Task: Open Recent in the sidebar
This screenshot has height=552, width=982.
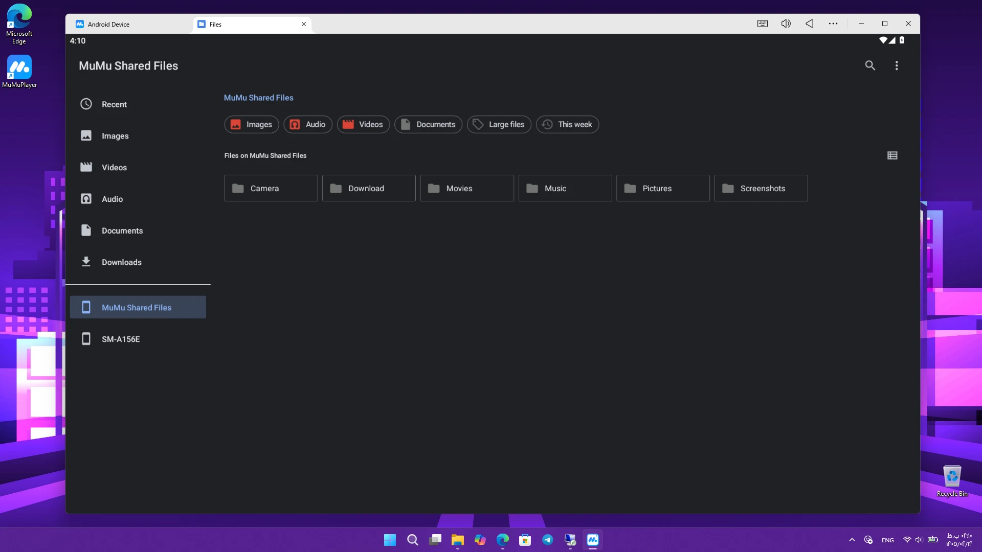Action: [138, 104]
